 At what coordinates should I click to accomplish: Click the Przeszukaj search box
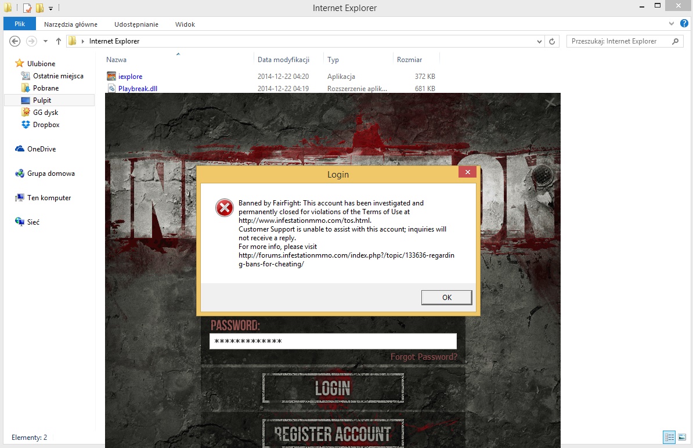(625, 41)
